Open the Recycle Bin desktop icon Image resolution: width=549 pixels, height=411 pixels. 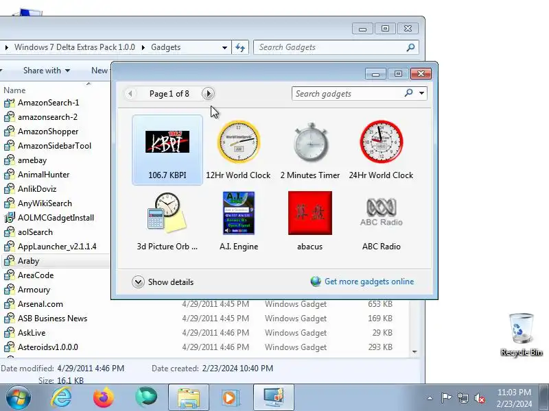[x=522, y=334]
